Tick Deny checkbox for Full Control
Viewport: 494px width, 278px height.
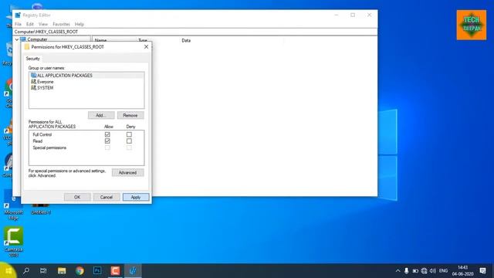[x=129, y=134]
